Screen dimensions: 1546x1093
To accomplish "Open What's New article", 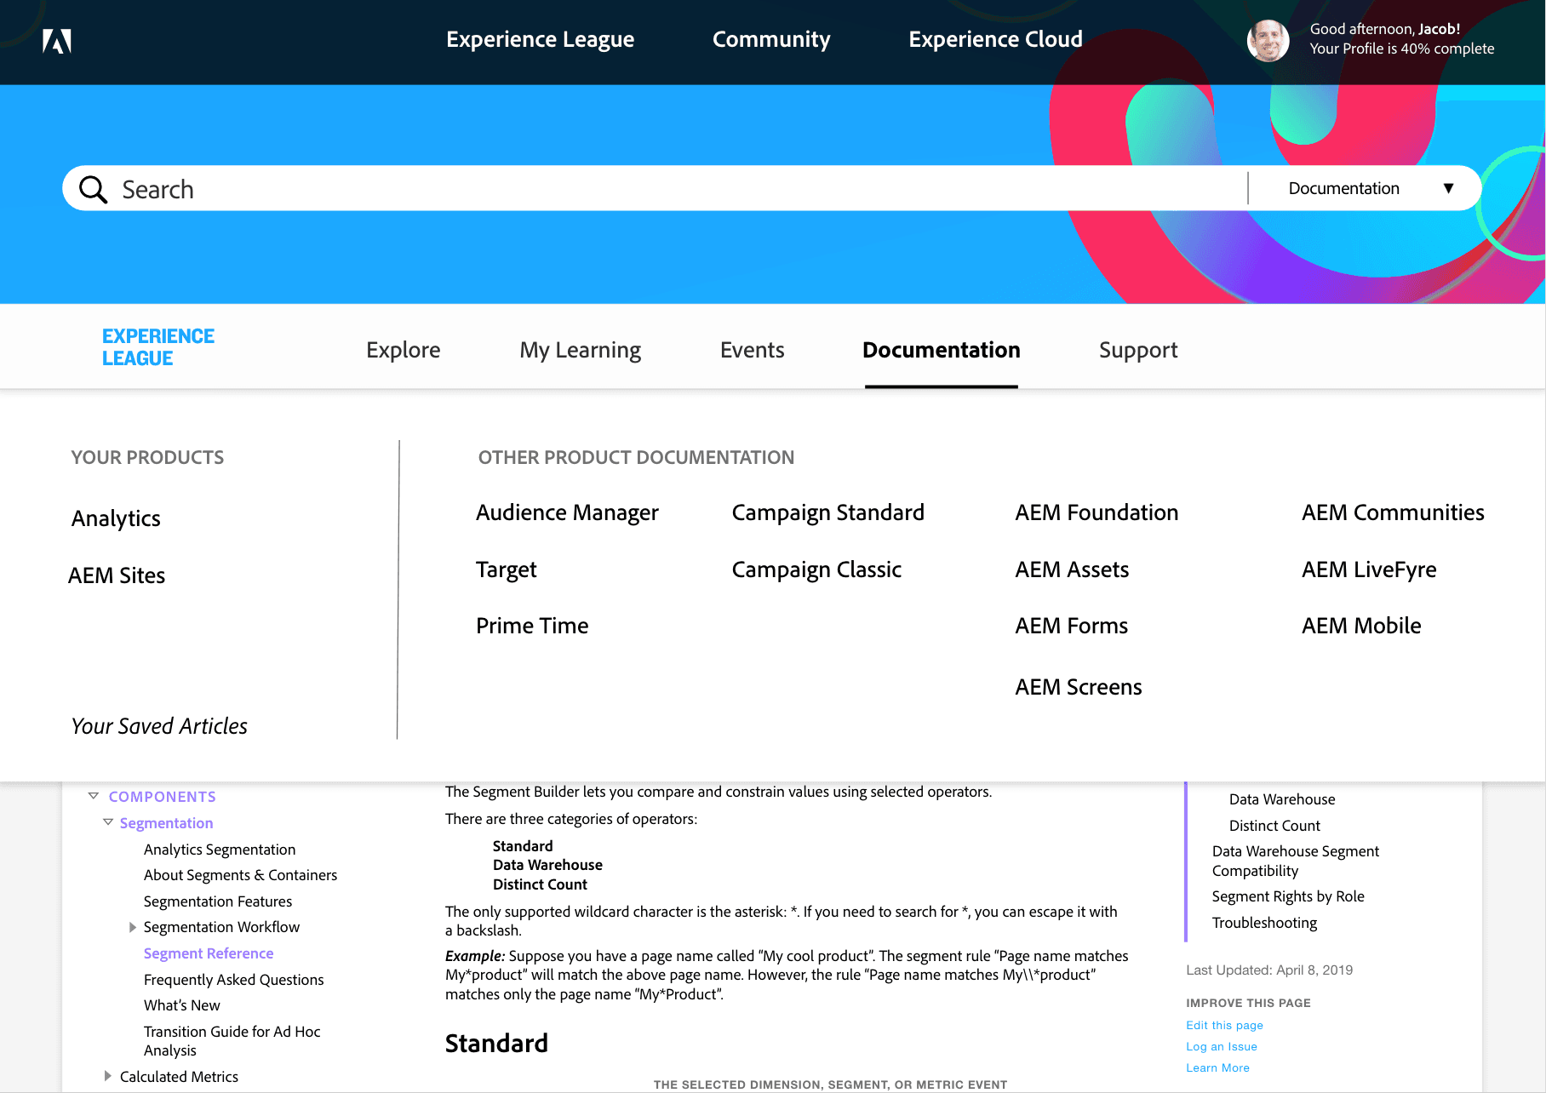I will [181, 1005].
